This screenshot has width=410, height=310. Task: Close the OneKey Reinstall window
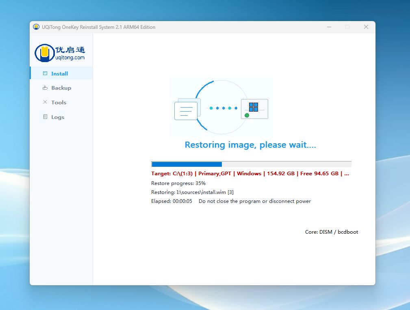(366, 27)
